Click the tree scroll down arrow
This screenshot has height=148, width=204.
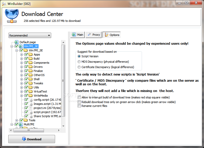63,126
